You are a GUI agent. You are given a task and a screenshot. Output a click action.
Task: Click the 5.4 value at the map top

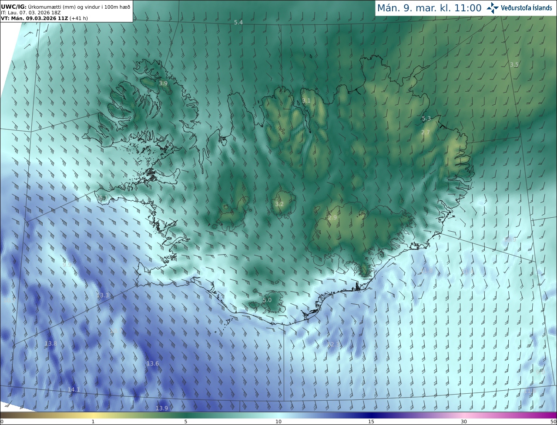tap(238, 22)
